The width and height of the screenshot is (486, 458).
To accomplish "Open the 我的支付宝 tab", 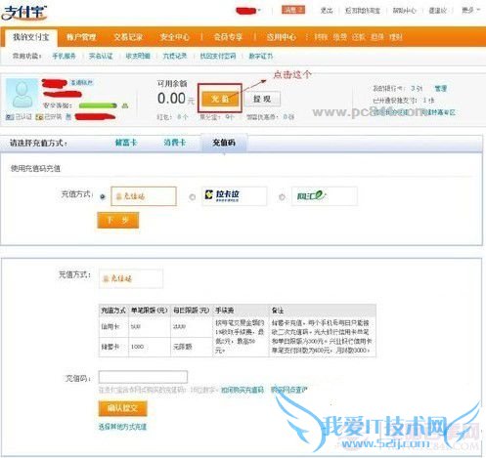I will click(x=31, y=37).
